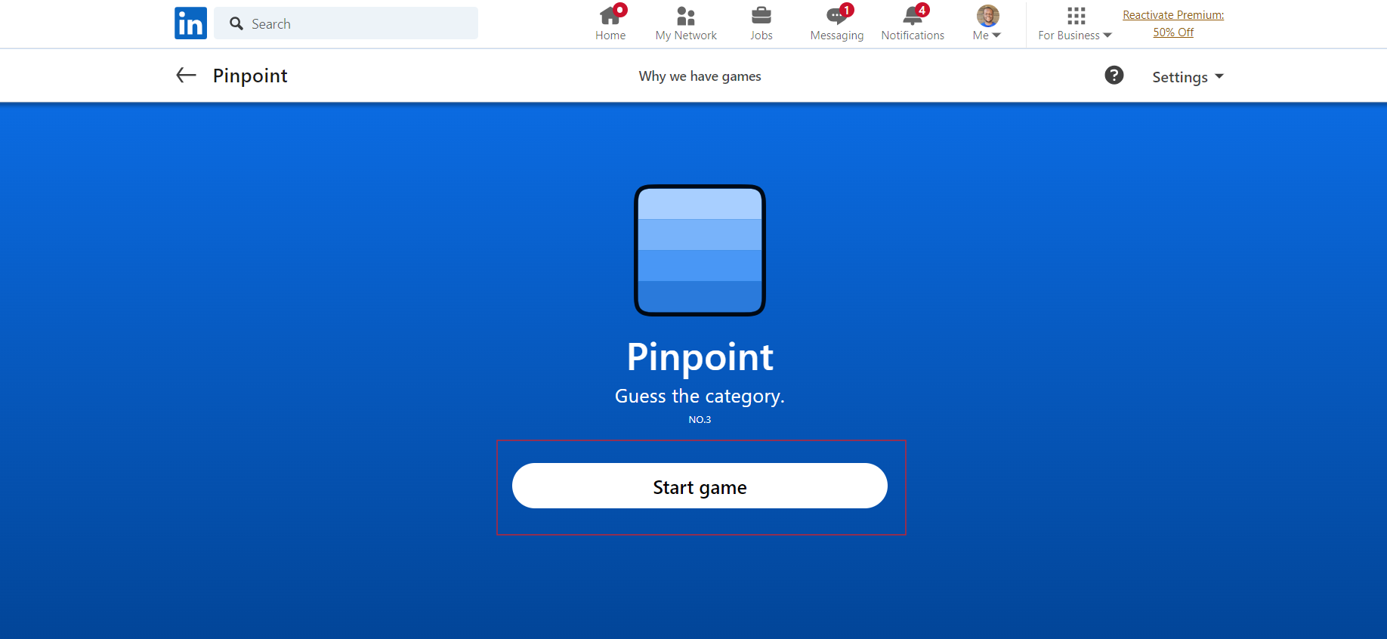Open the Notifications bell icon
This screenshot has width=1387, height=639.
(x=913, y=16)
